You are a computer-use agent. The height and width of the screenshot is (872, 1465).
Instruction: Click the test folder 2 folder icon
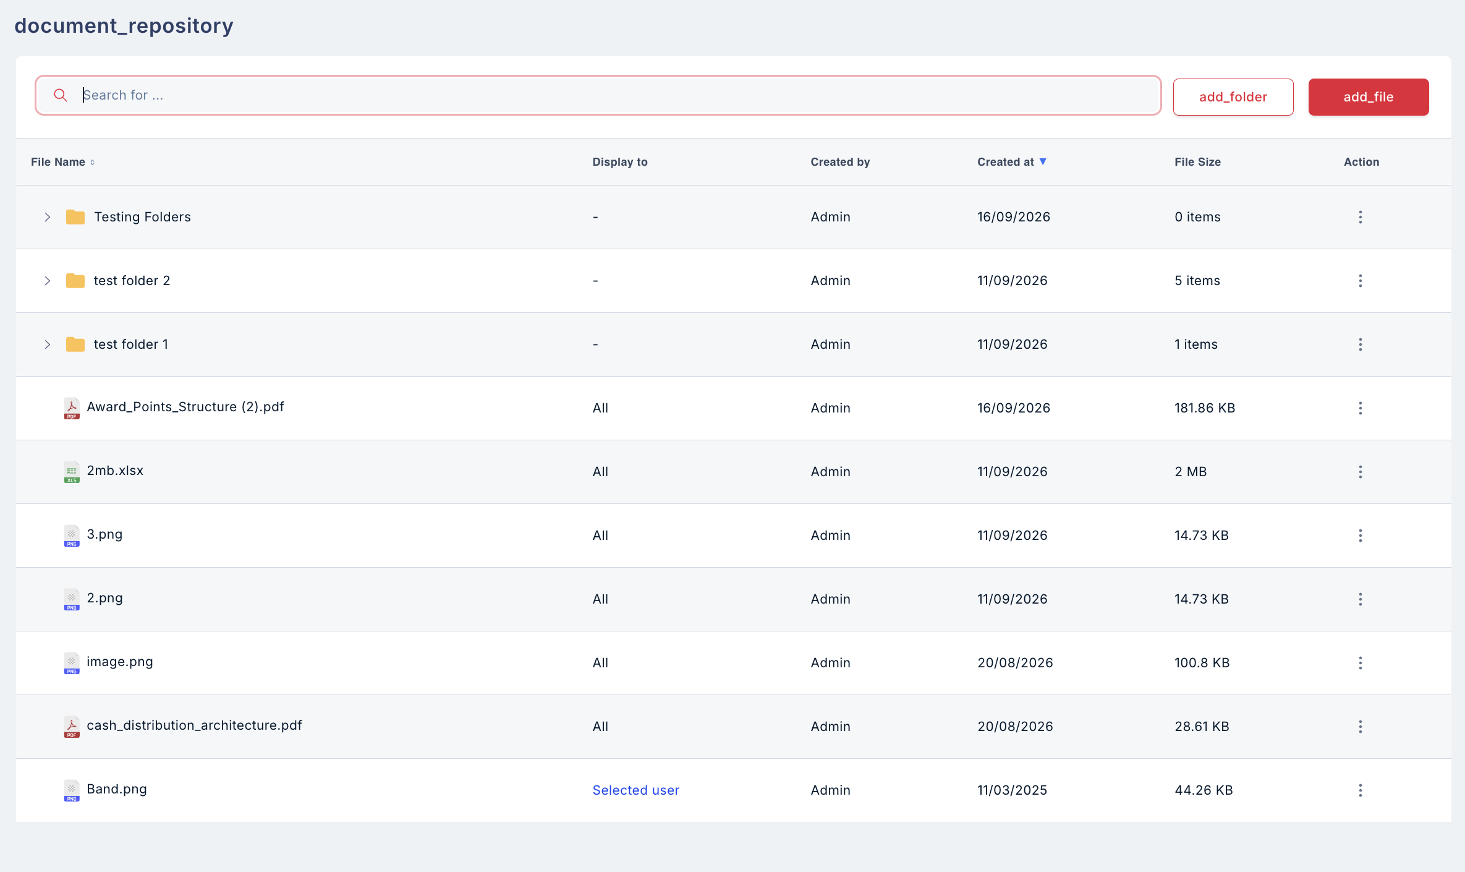[x=75, y=281]
